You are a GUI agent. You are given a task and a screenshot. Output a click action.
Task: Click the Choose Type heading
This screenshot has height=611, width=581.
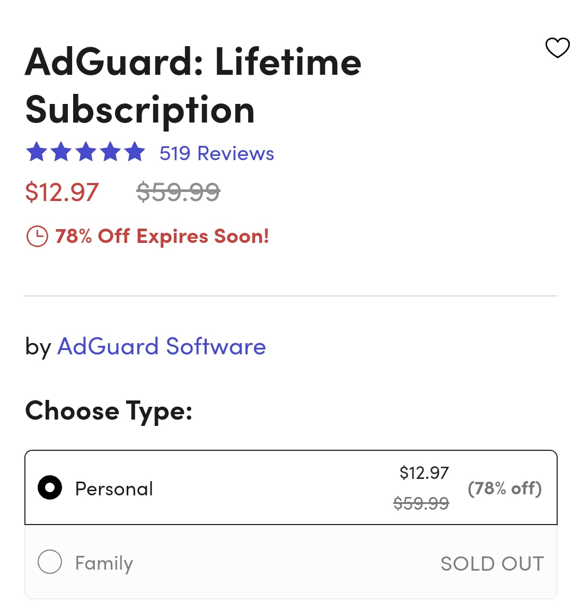109,411
